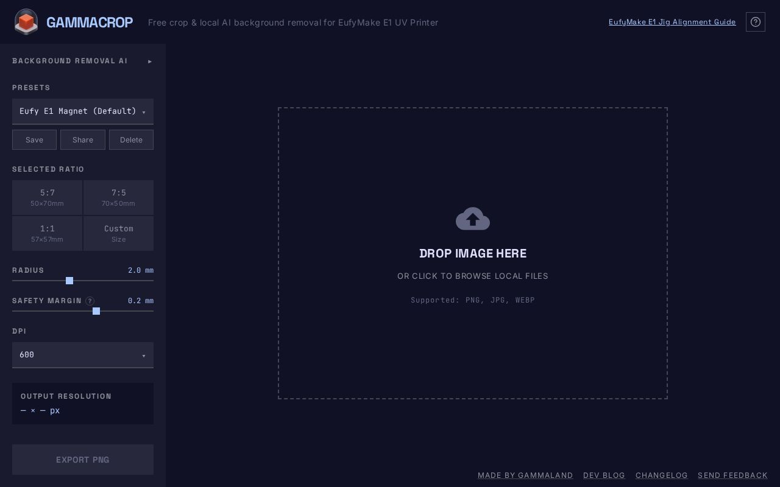Delete the current preset
The height and width of the screenshot is (487, 780).
[x=131, y=139]
